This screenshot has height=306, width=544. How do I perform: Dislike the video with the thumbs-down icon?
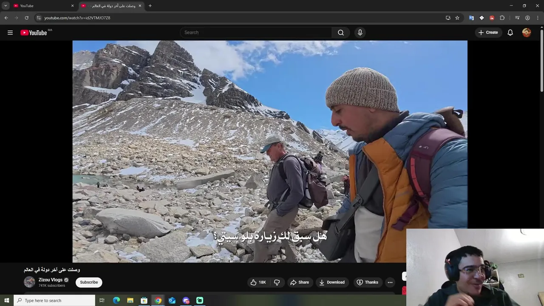click(x=277, y=282)
